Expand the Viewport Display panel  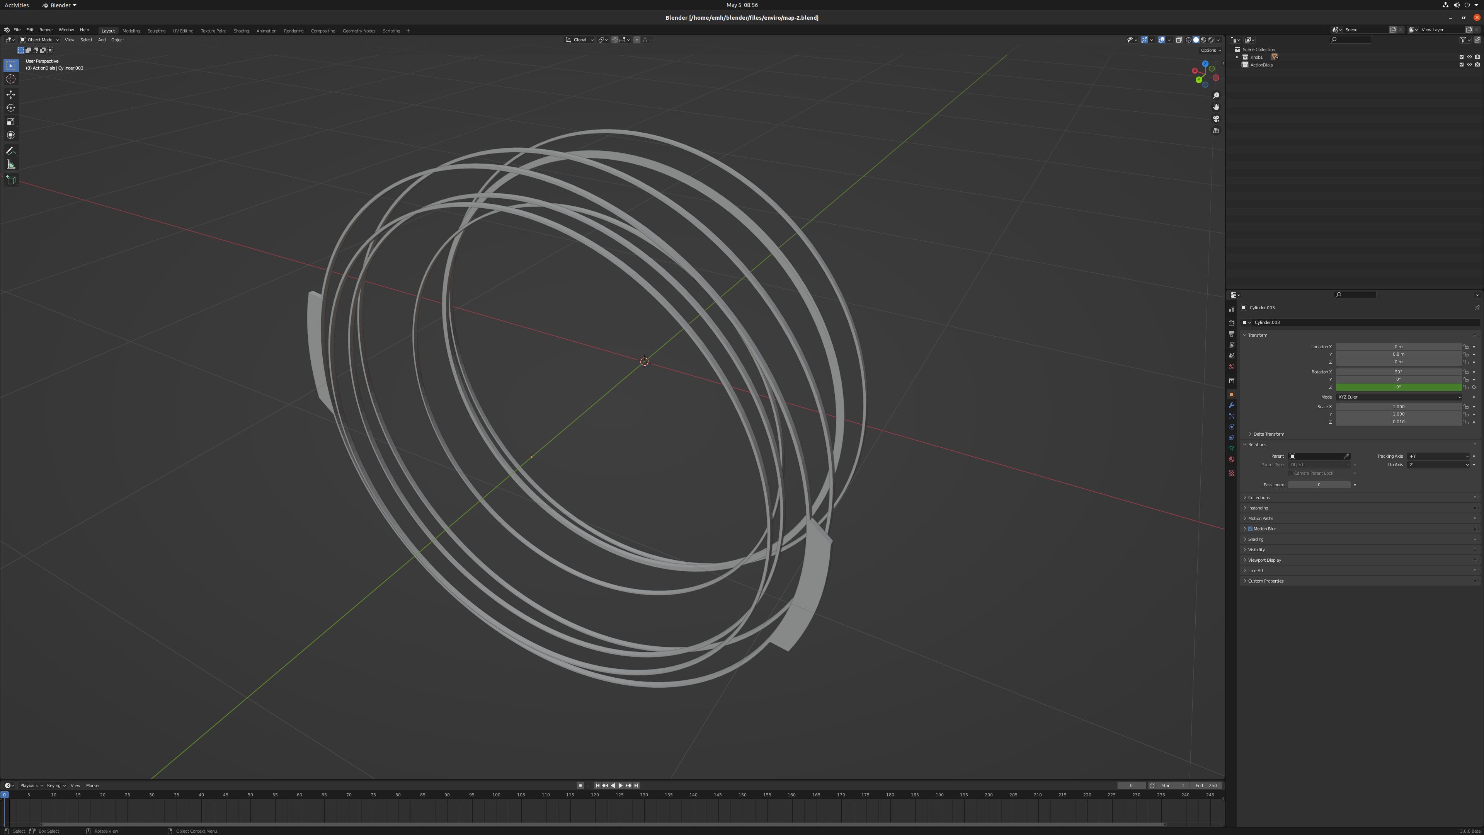(1245, 560)
